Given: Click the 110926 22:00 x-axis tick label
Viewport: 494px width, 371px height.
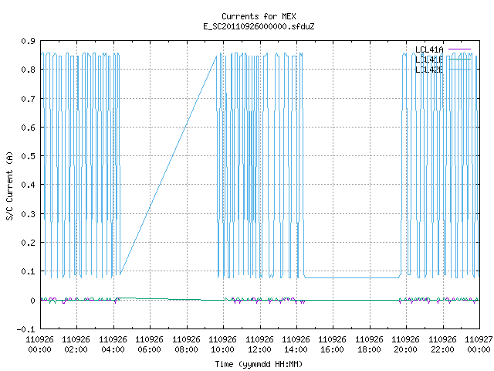Looking at the screenshot, I should click(x=442, y=344).
